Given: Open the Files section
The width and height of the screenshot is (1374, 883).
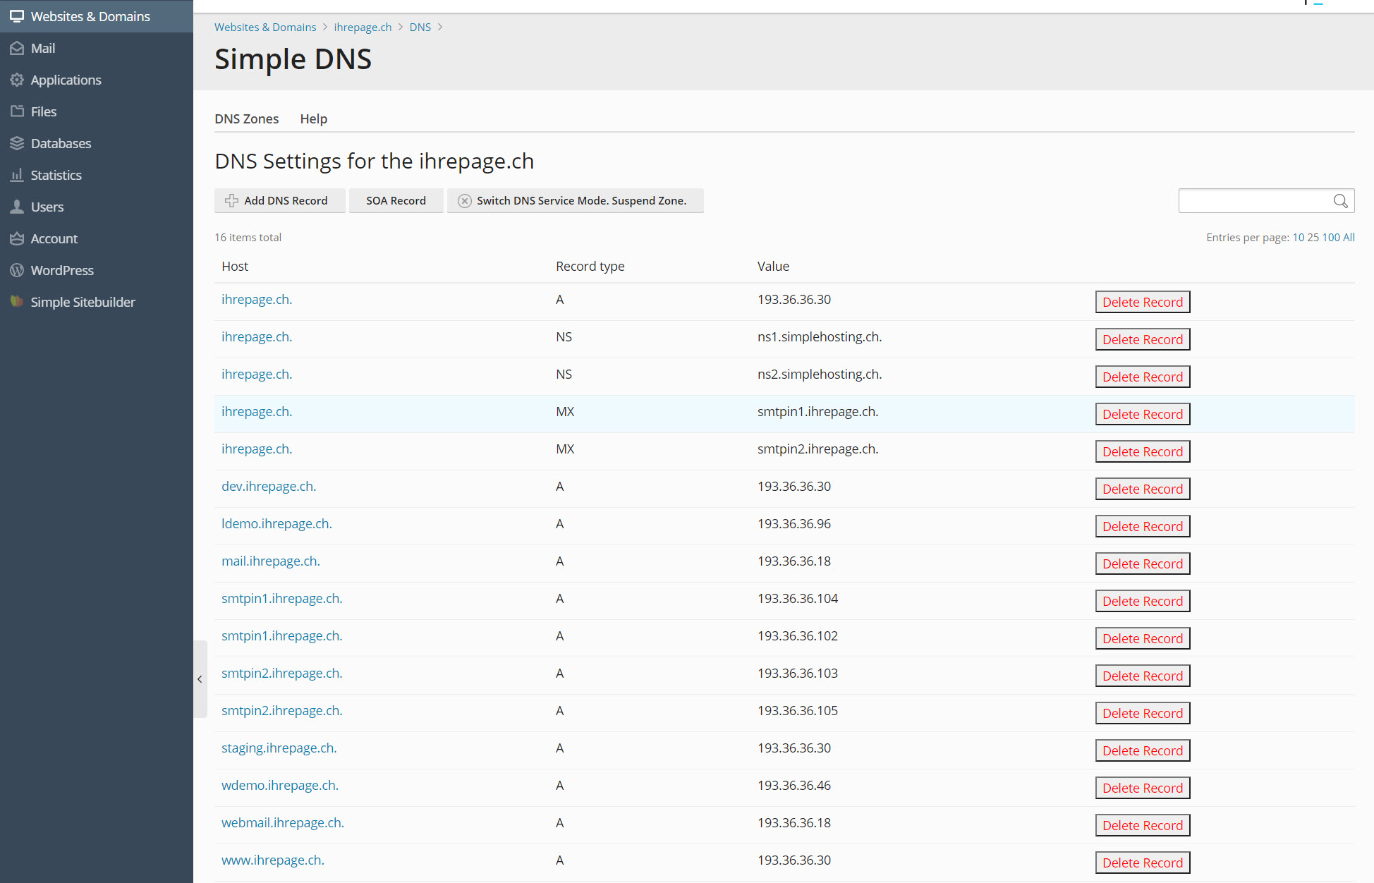Looking at the screenshot, I should 44,111.
